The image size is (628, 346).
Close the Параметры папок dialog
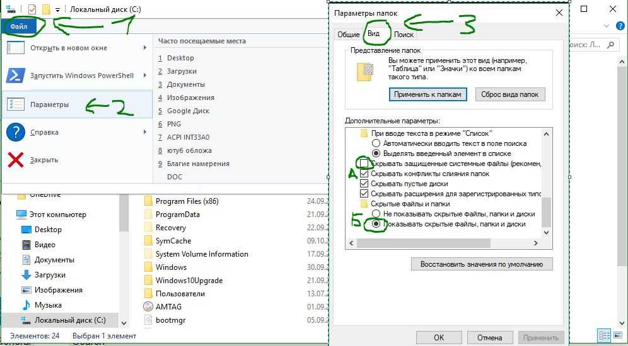559,13
